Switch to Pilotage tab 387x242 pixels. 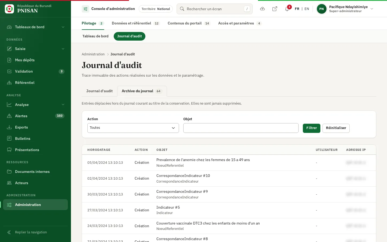click(93, 23)
